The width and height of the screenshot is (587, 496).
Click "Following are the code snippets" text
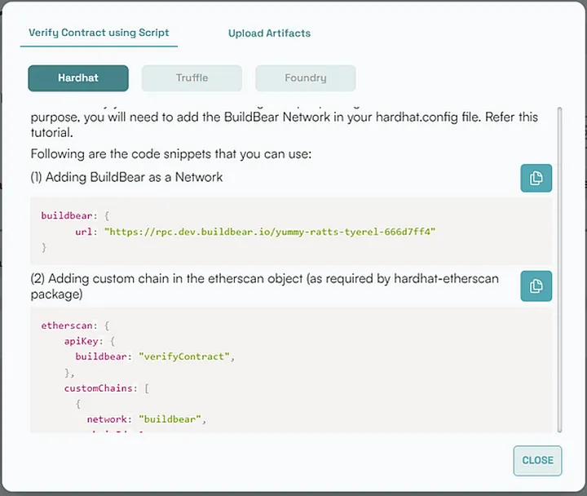[x=171, y=154]
